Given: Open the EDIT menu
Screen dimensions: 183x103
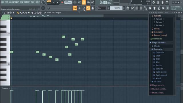Looking at the screenshot, I should [6, 2].
